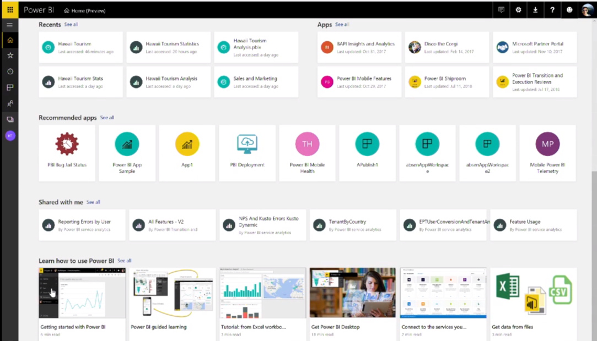Open Get data from files thumbnail
Screen dimensions: 597x341
click(x=534, y=293)
